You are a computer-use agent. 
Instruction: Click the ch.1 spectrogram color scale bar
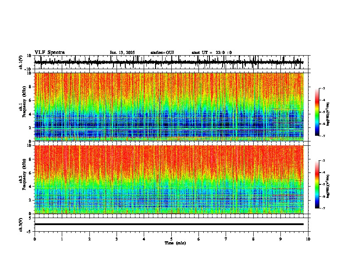pos(317,112)
